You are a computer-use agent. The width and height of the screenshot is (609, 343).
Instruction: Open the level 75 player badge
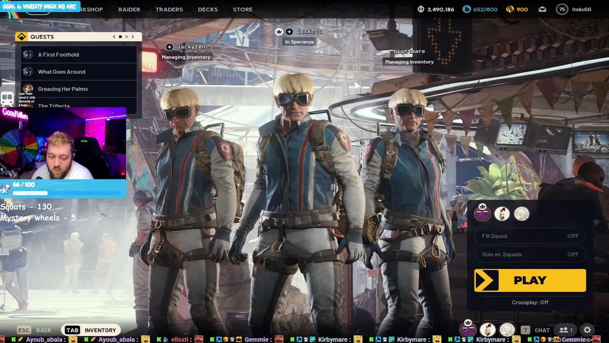pos(562,10)
